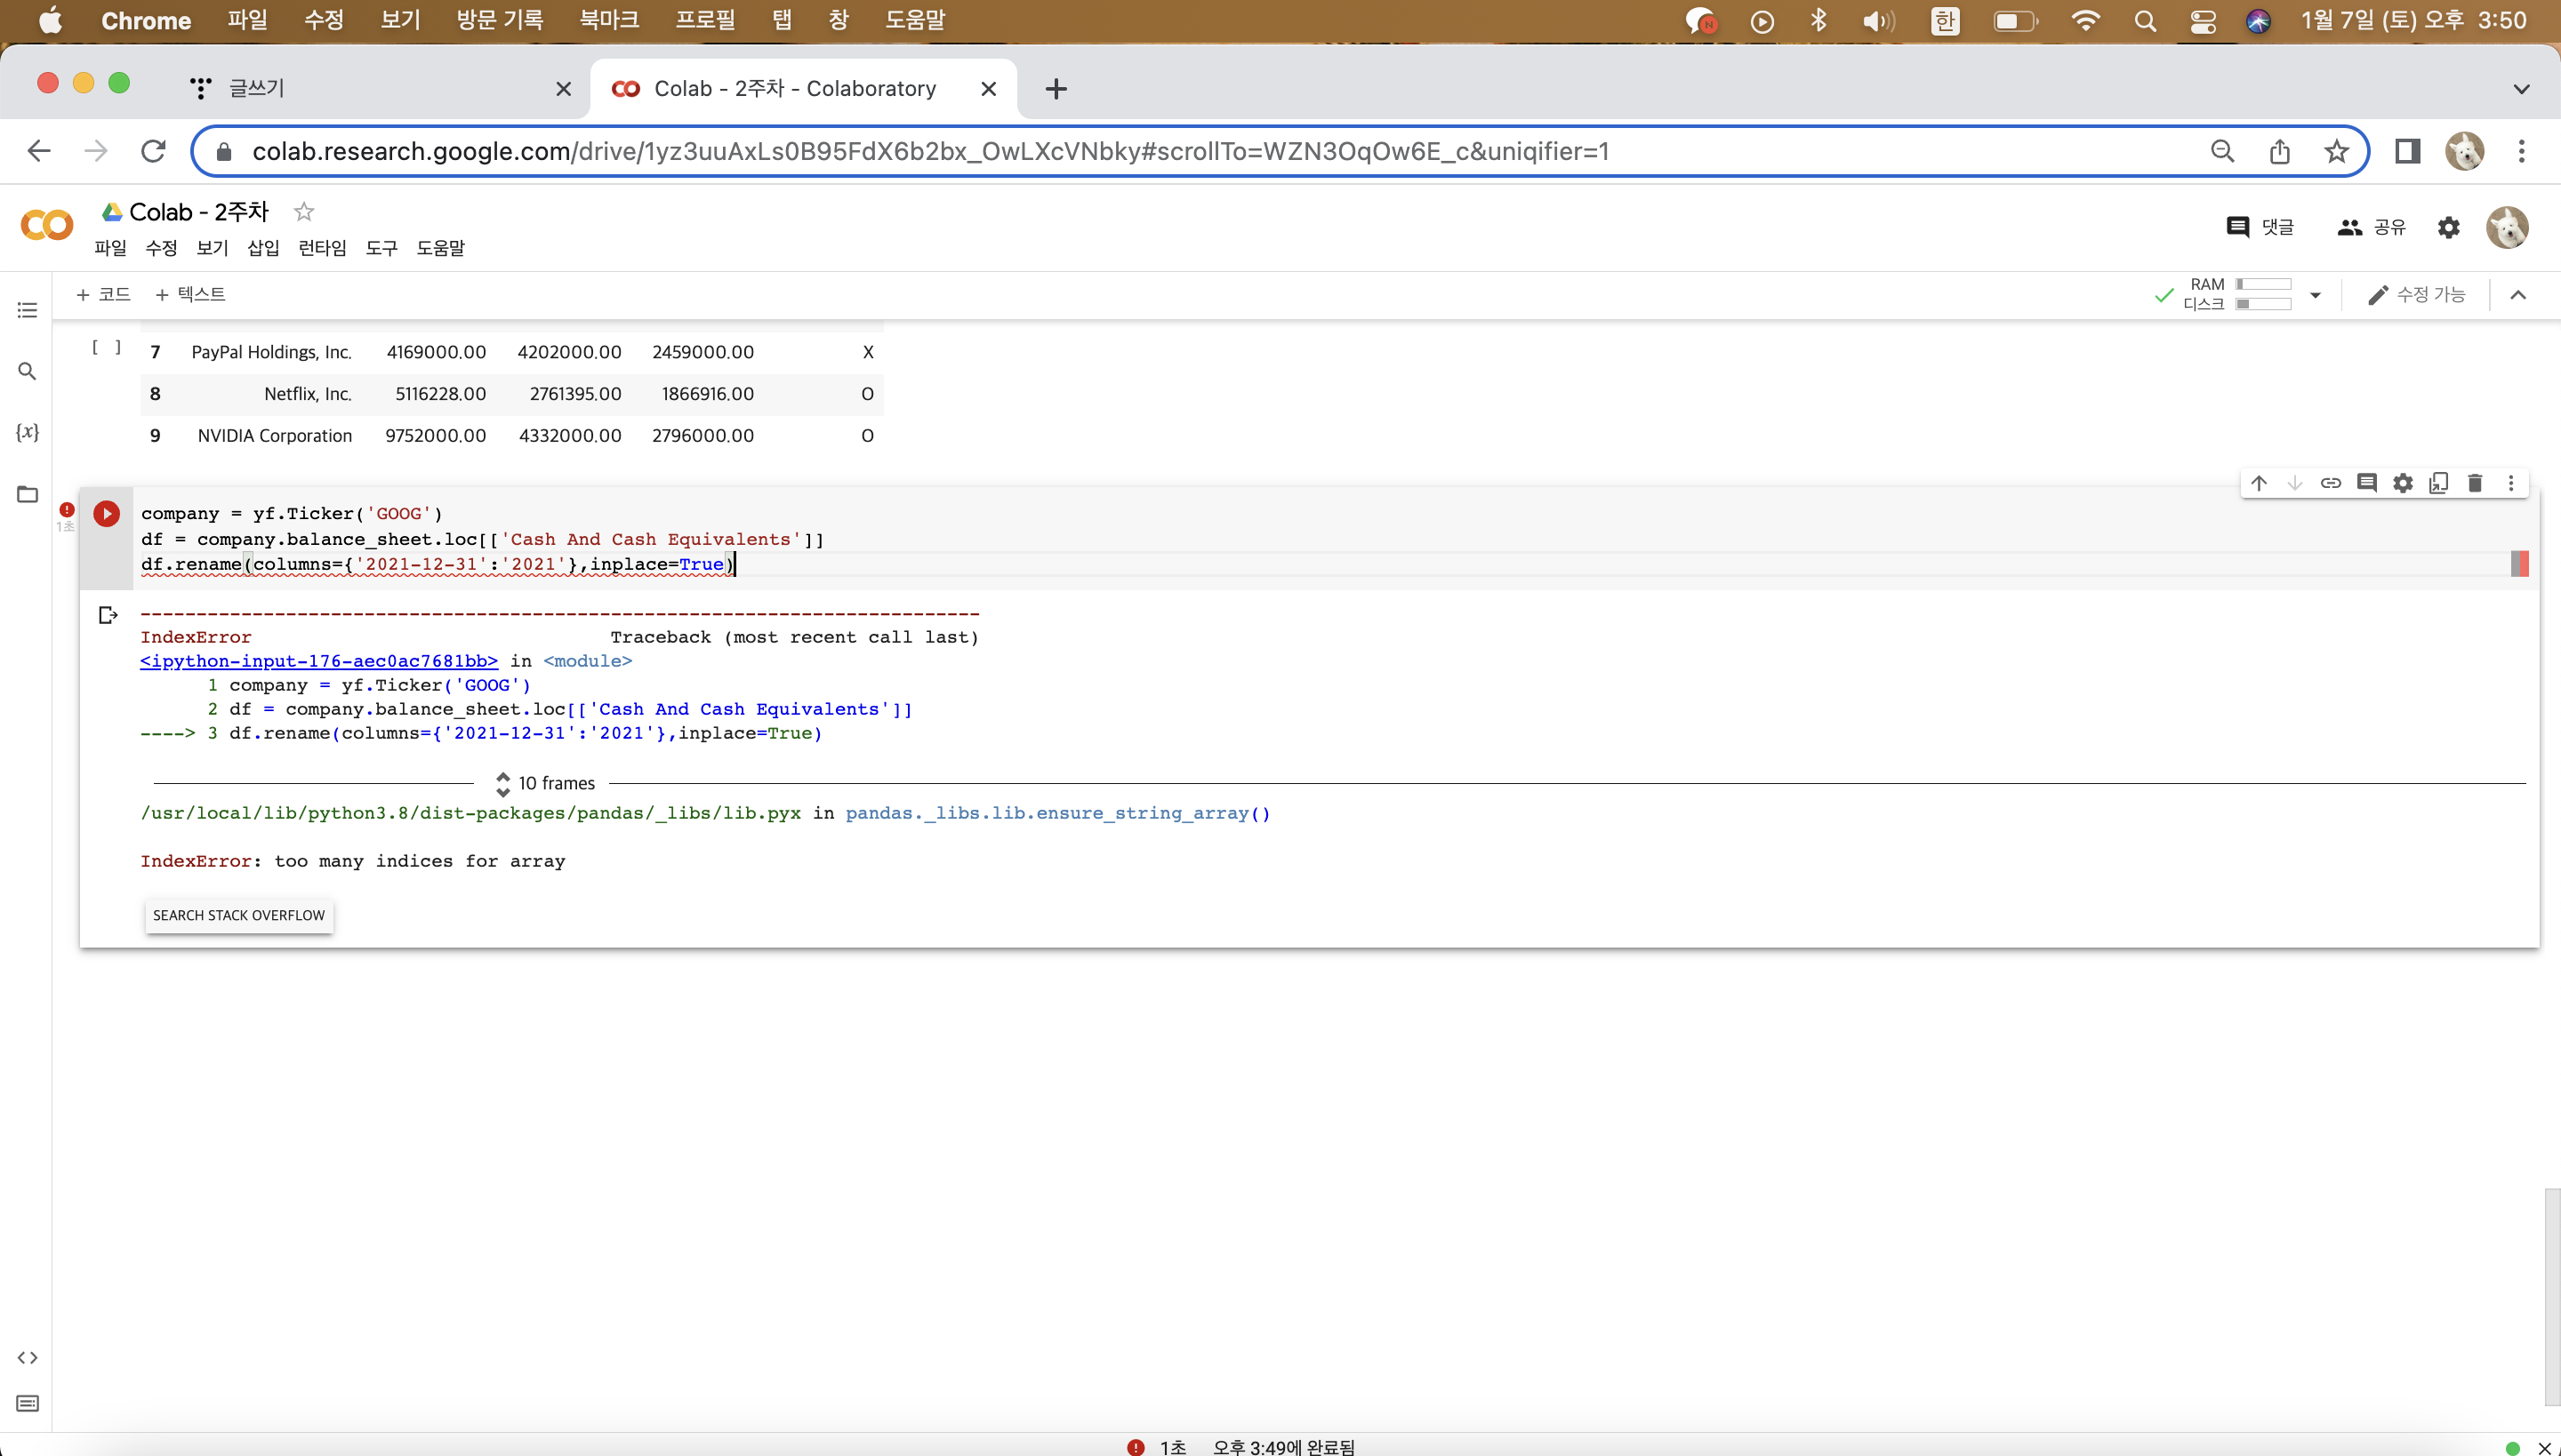Viewport: 2561px width, 1456px height.
Task: Mirror the cell in a tab
Action: pyautogui.click(x=2439, y=484)
